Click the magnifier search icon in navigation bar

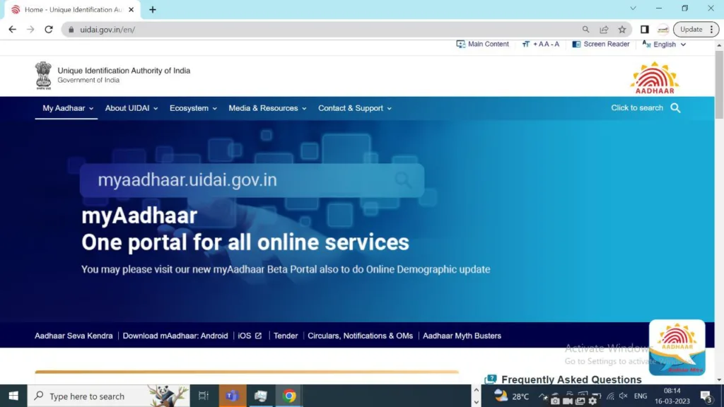point(675,108)
